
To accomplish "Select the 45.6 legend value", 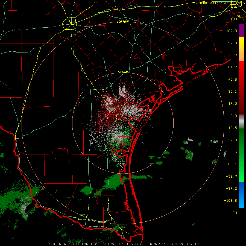I will pyautogui.click(x=233, y=79).
